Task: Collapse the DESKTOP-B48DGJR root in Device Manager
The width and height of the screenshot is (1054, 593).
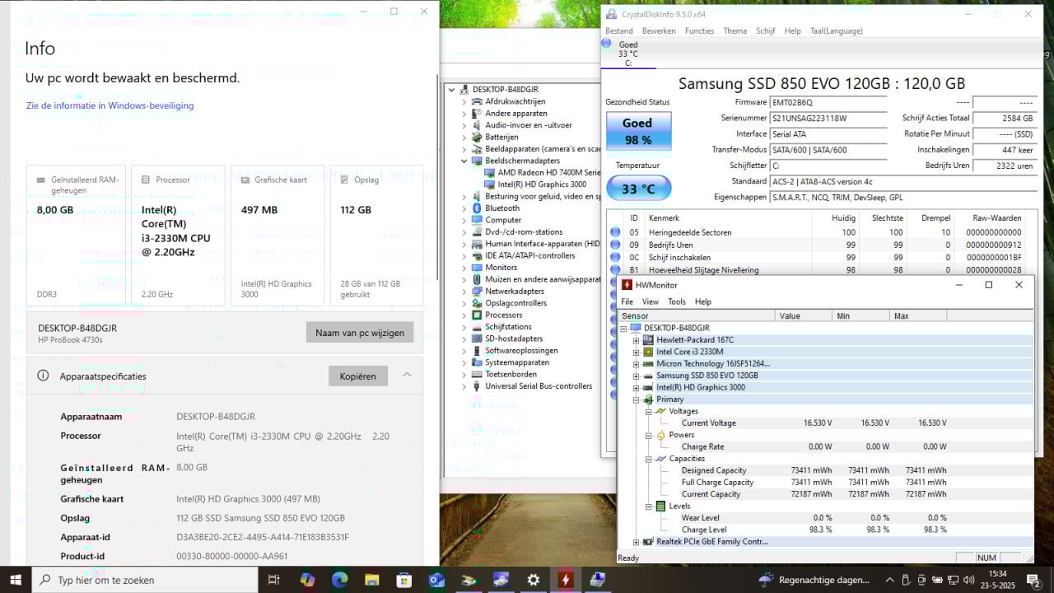Action: [451, 90]
